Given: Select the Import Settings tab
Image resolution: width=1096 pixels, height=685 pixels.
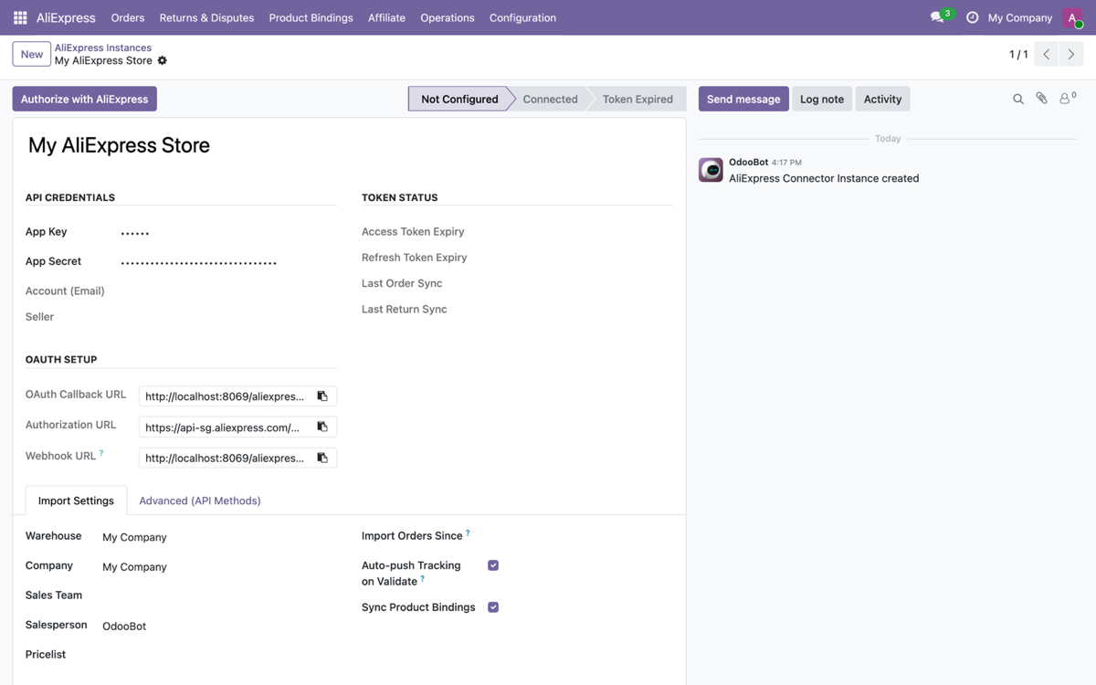Looking at the screenshot, I should point(76,501).
